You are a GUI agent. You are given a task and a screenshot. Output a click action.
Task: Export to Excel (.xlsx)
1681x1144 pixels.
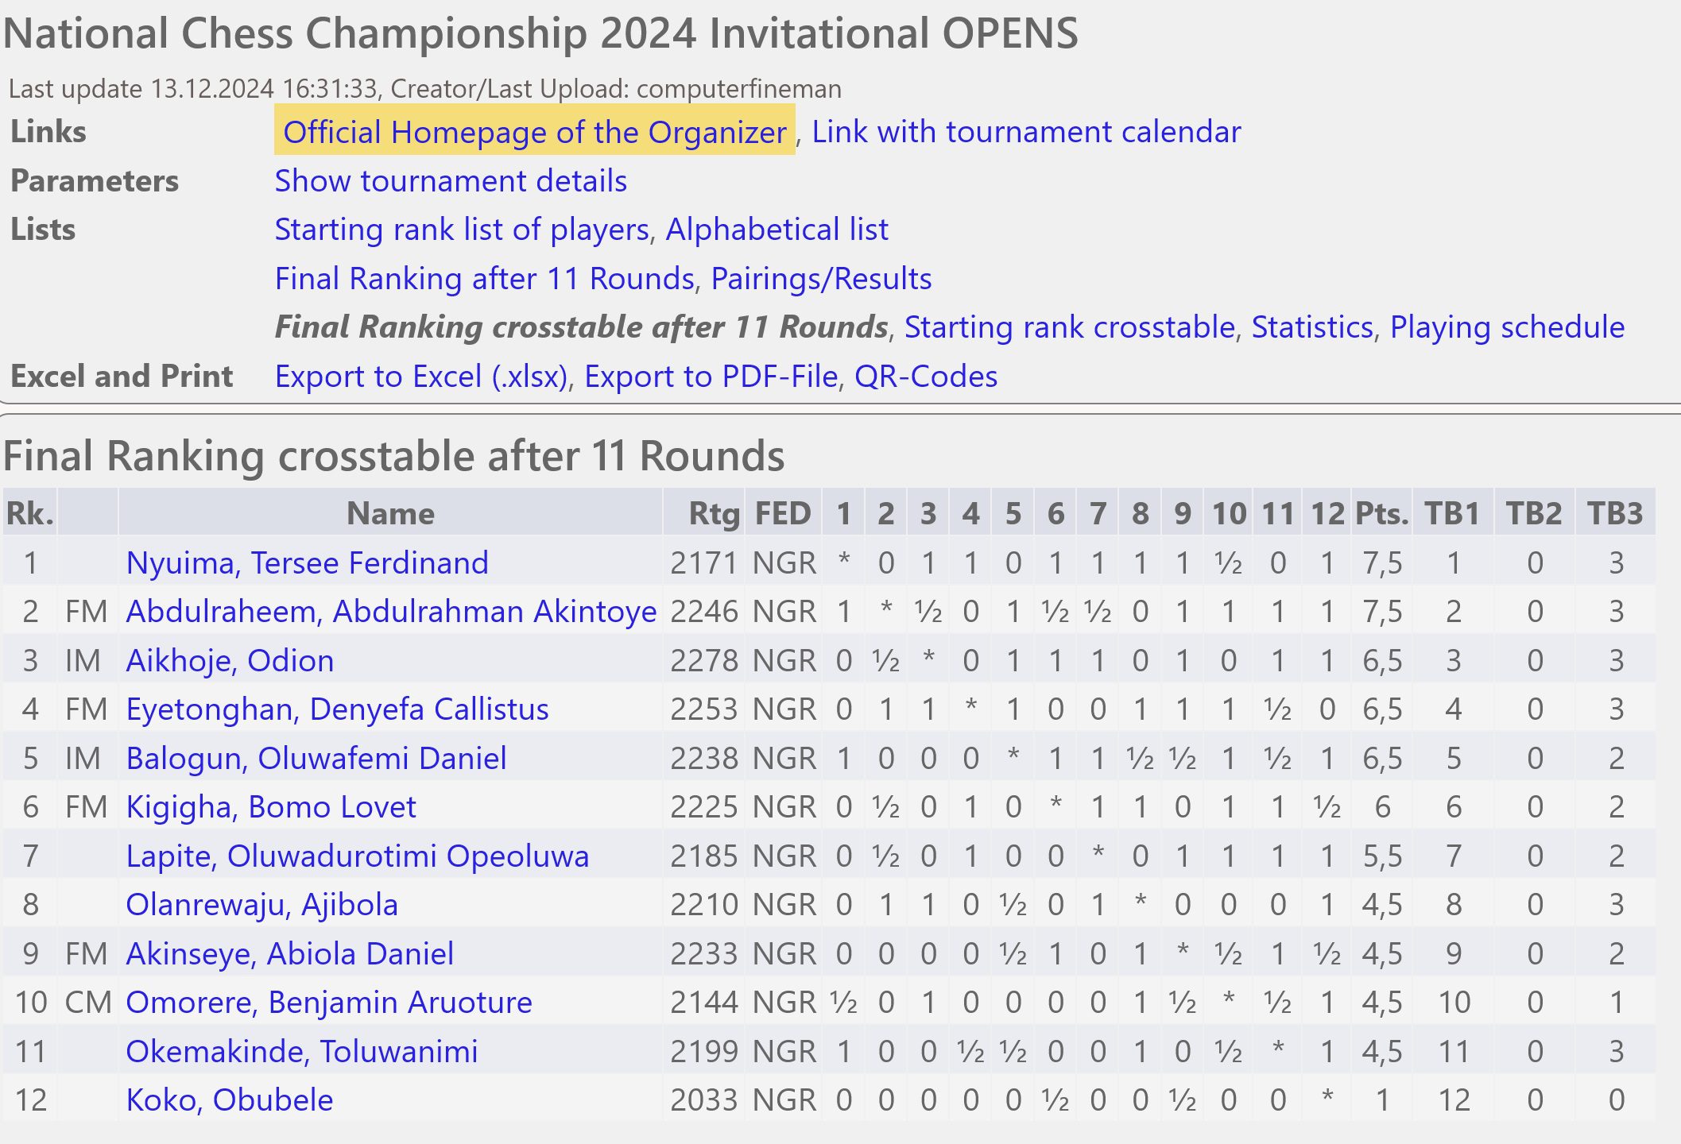[422, 377]
